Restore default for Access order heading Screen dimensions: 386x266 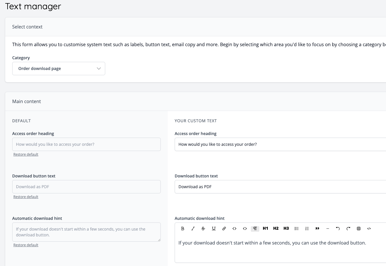coord(26,154)
